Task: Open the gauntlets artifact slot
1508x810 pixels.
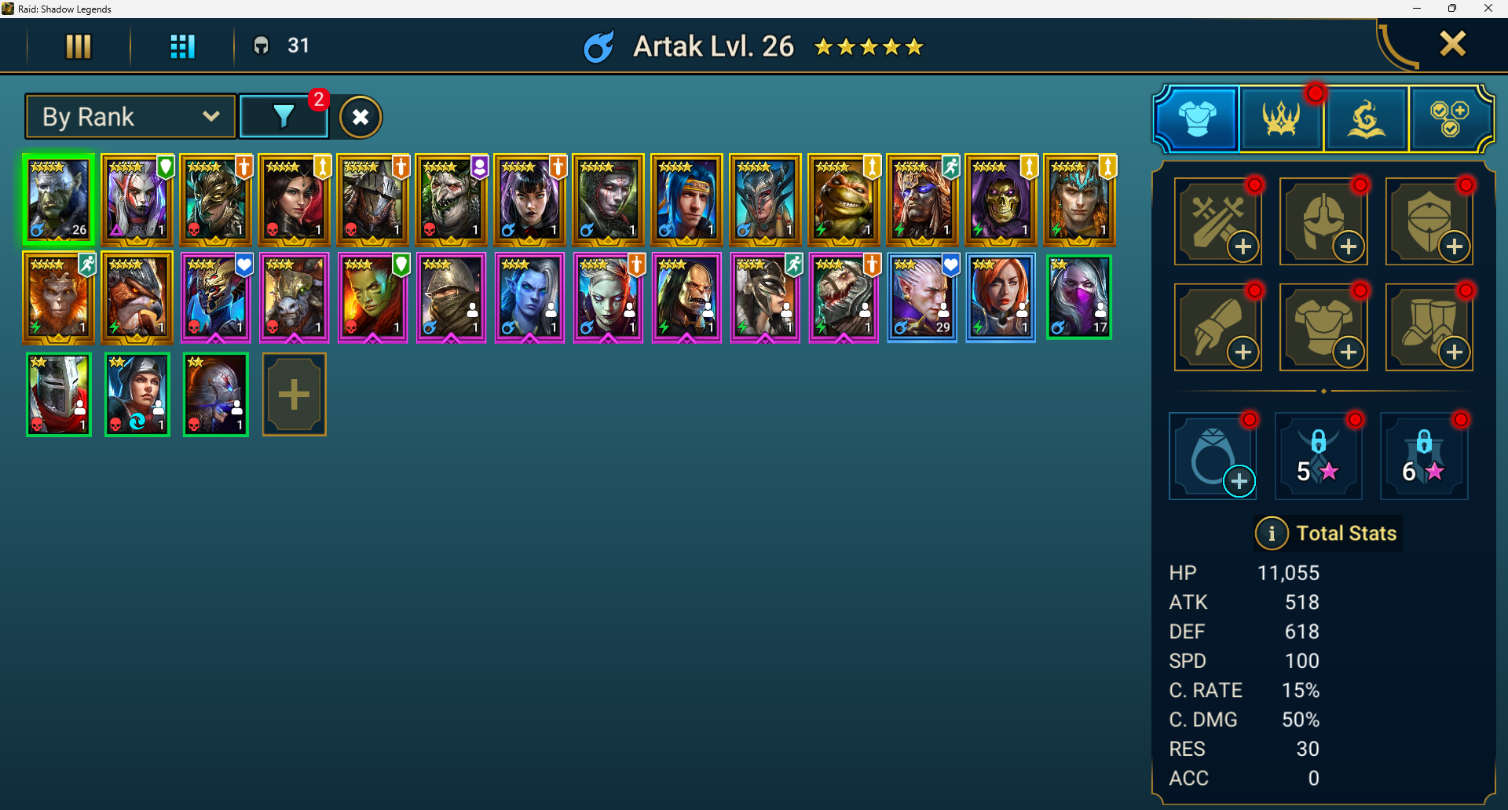Action: point(1217,327)
